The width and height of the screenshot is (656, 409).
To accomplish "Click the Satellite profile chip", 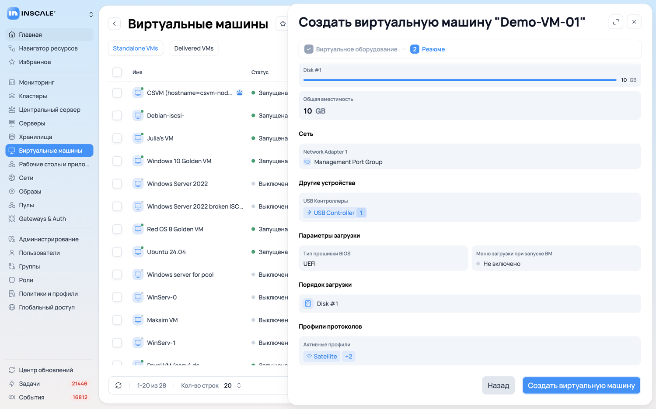I will coord(322,357).
